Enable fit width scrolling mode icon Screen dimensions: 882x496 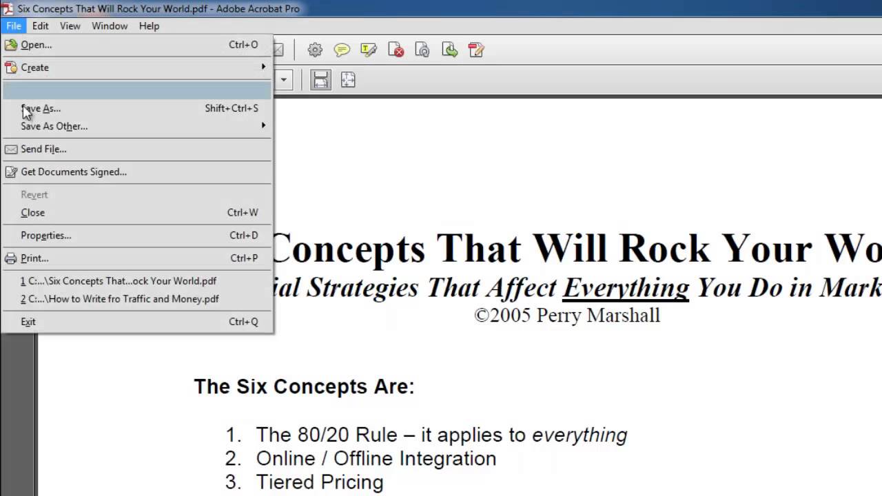(x=320, y=80)
